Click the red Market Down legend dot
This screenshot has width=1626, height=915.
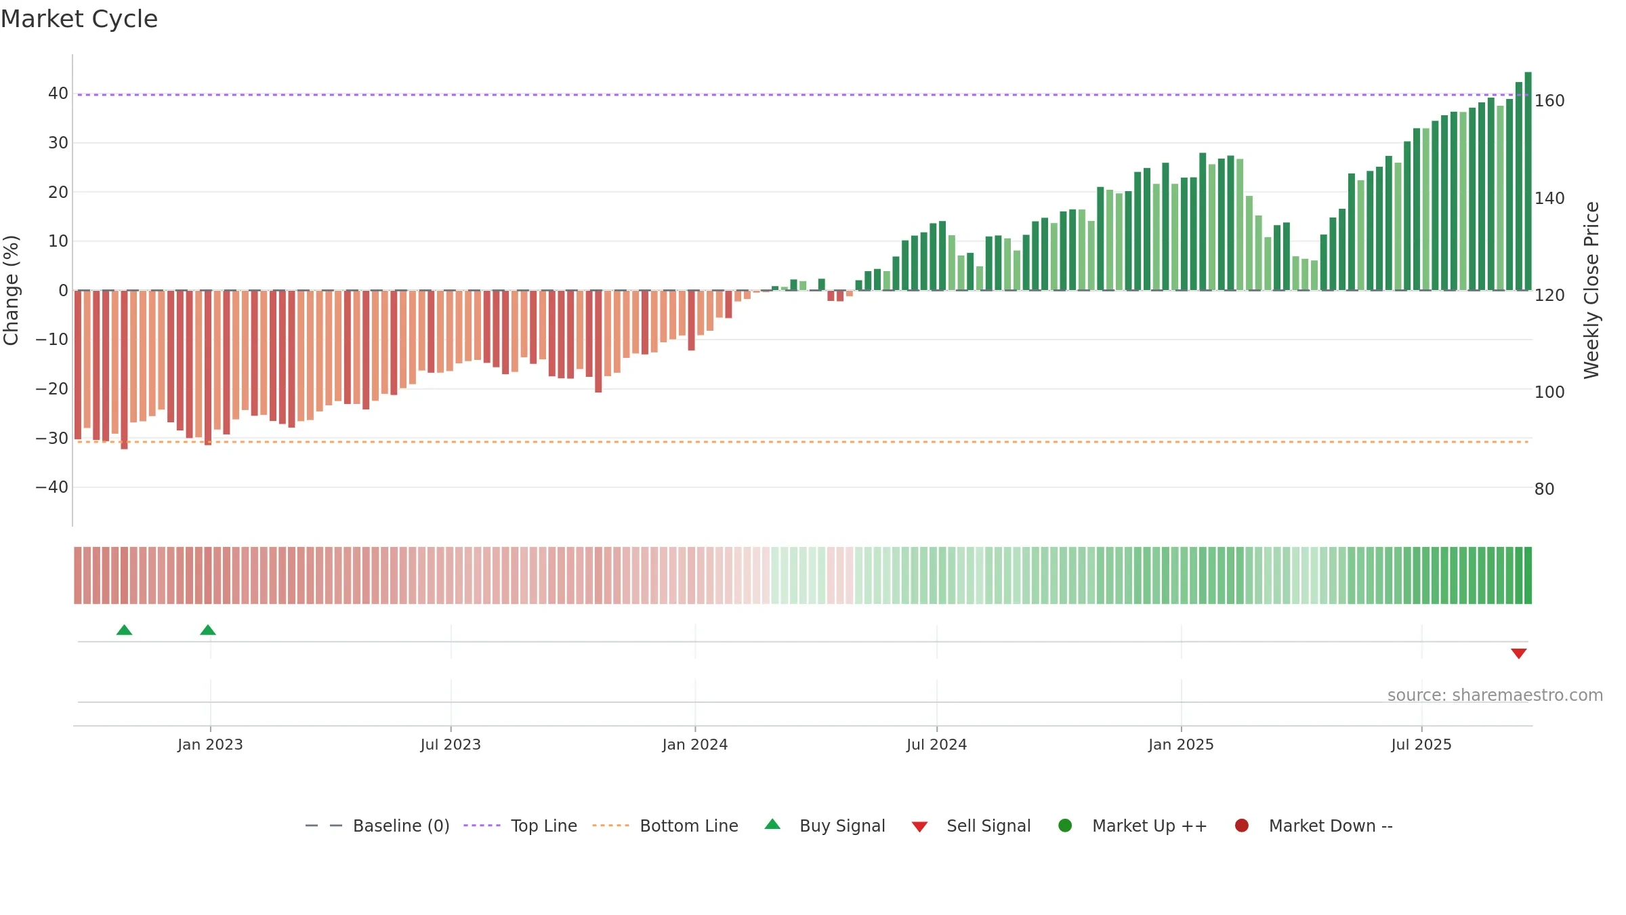[x=1242, y=826]
